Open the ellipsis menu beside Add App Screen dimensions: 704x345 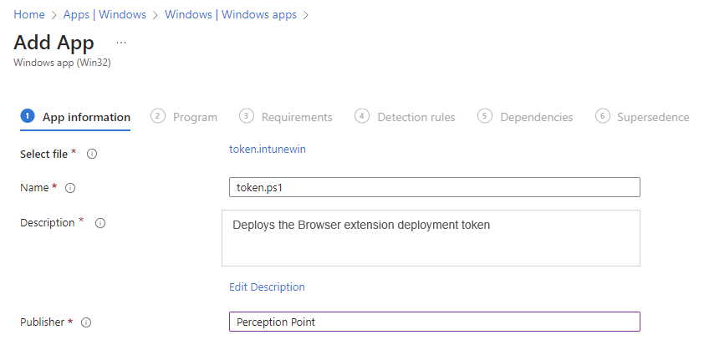pos(121,43)
